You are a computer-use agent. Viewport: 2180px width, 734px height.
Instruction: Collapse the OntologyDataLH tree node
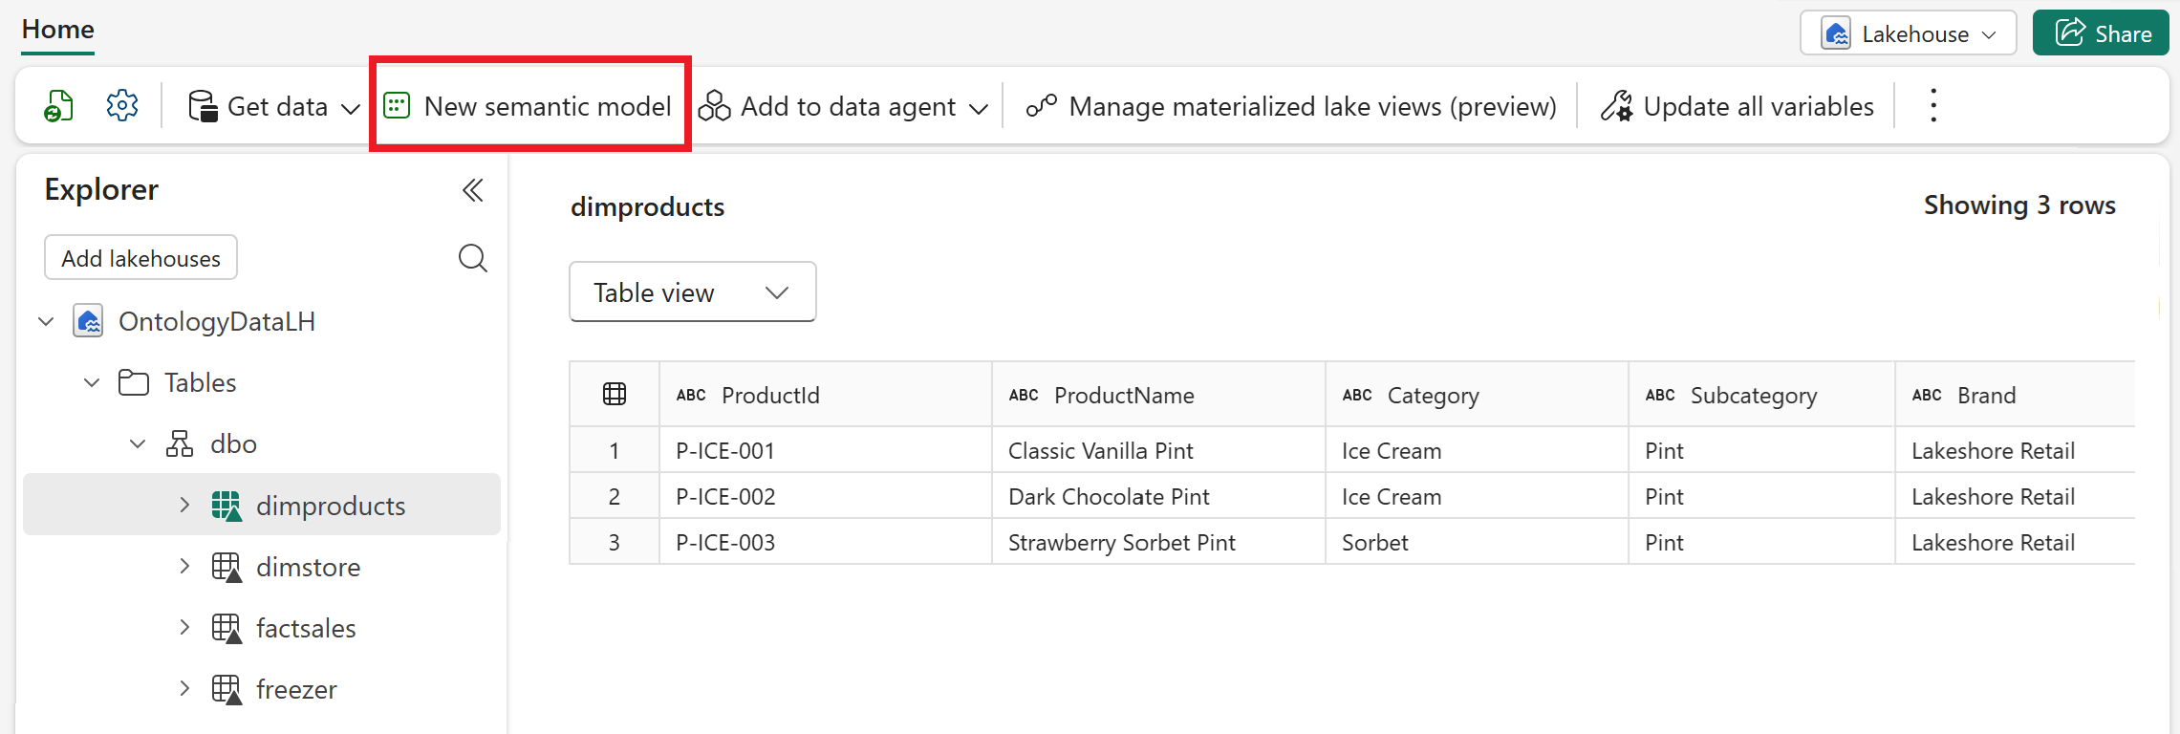point(46,322)
